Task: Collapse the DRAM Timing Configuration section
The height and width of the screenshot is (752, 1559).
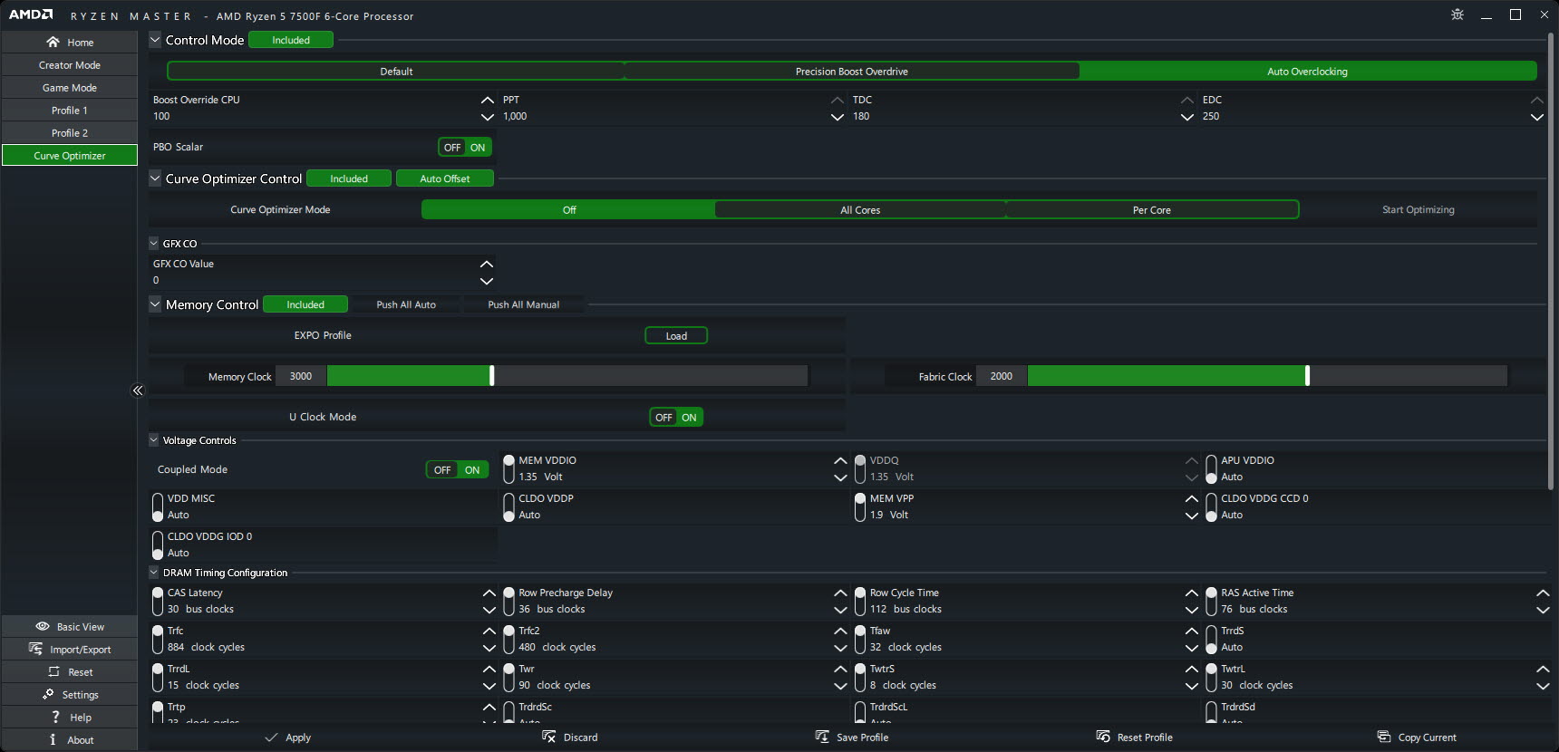Action: [x=153, y=573]
